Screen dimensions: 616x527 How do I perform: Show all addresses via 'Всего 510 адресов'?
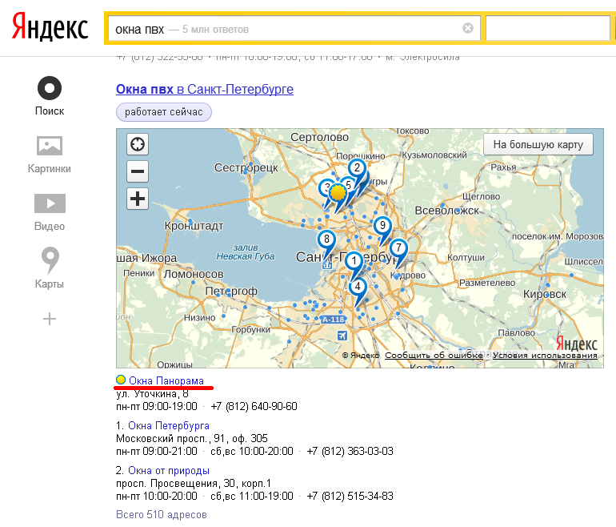pyautogui.click(x=162, y=514)
